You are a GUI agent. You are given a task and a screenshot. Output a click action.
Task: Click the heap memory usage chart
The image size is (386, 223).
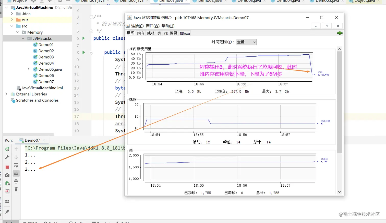pyautogui.click(x=229, y=67)
